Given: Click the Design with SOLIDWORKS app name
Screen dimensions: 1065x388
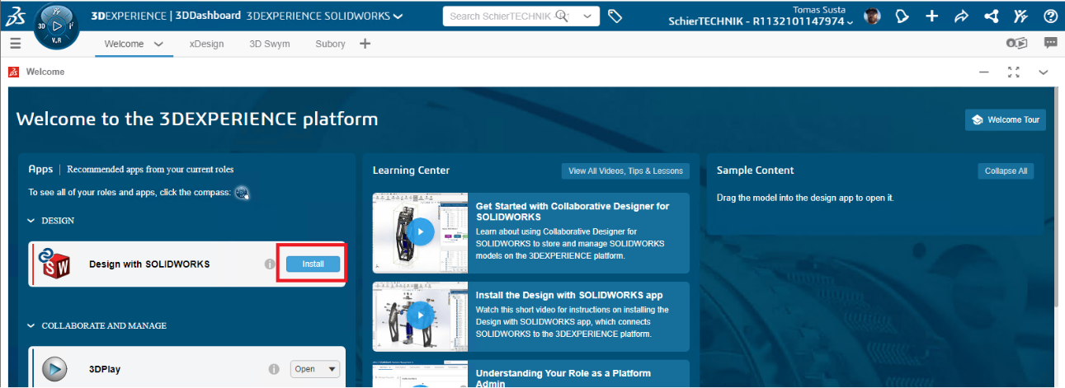Looking at the screenshot, I should tap(149, 264).
